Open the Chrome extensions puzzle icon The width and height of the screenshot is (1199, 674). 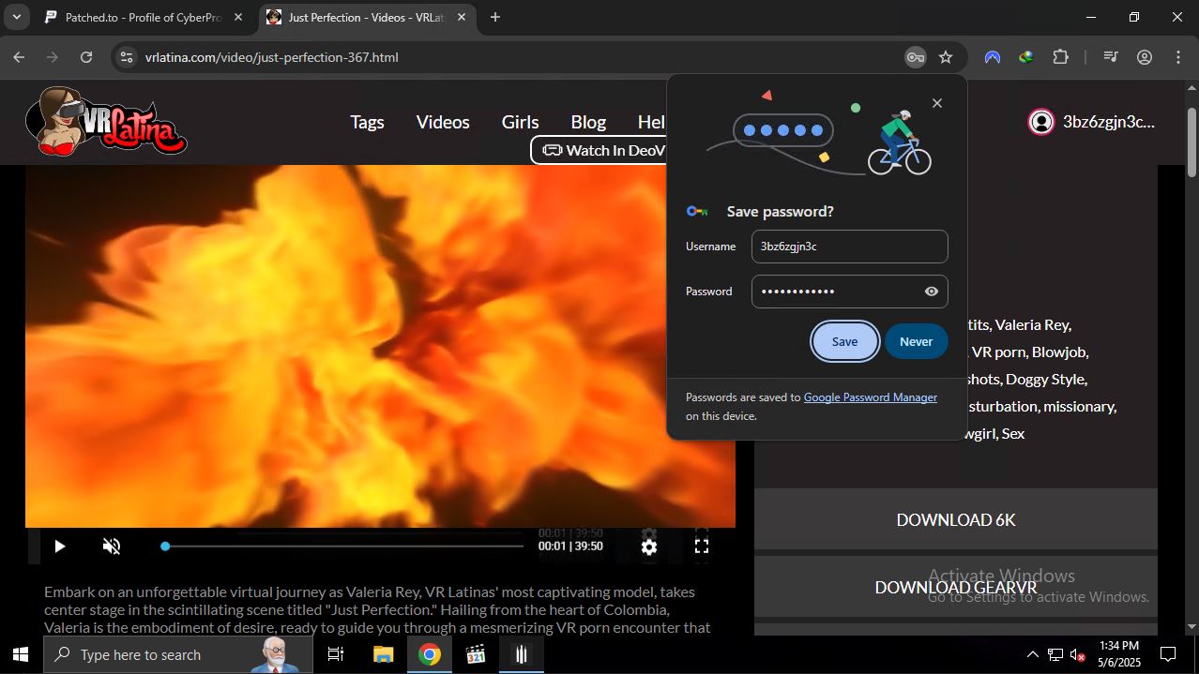[x=1060, y=57]
